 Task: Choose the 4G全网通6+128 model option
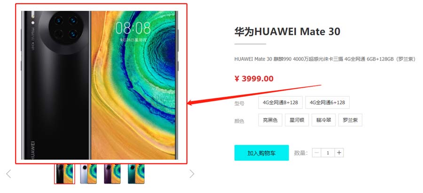(x=328, y=102)
